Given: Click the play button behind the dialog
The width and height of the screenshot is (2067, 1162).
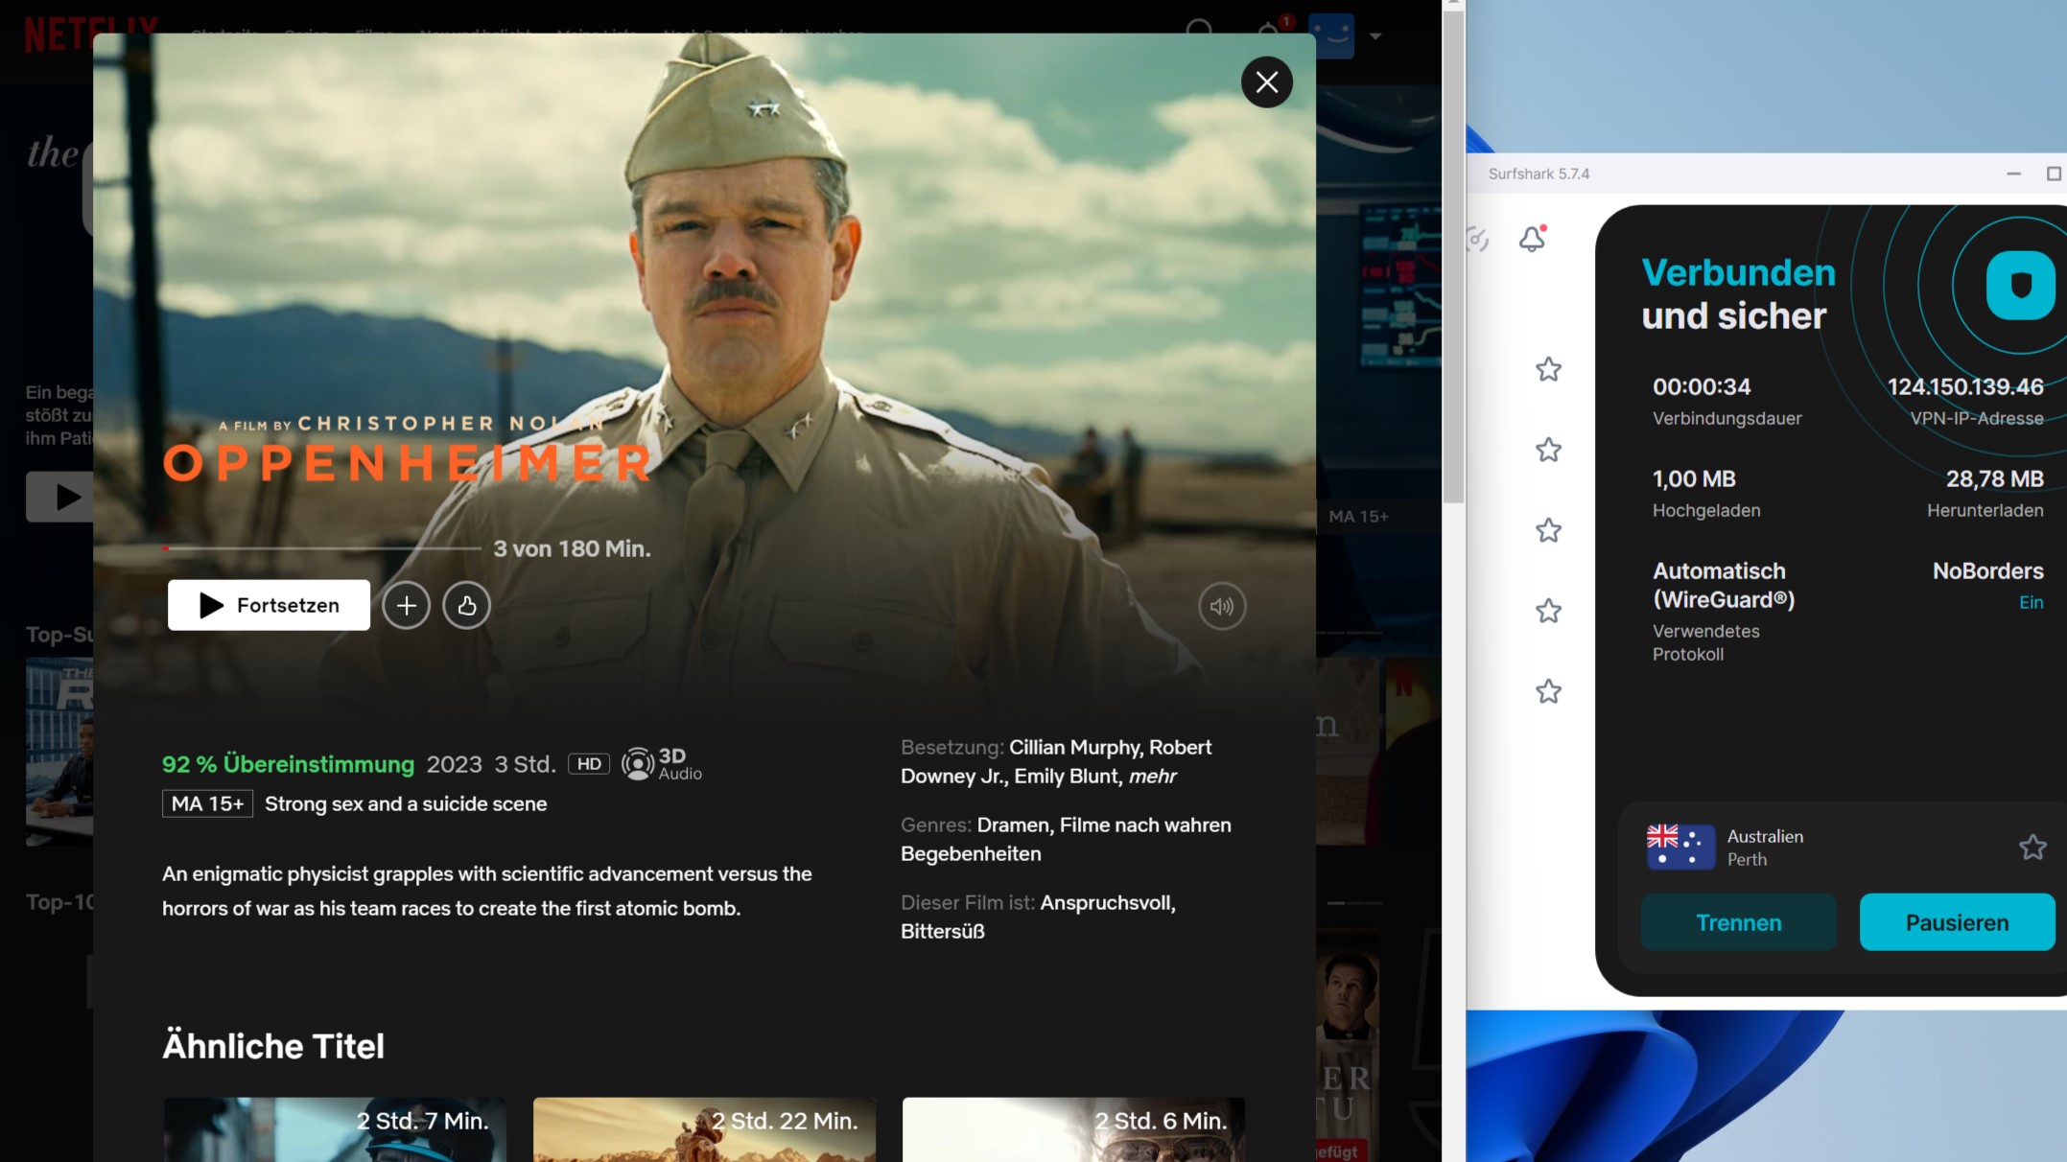Looking at the screenshot, I should (x=59, y=497).
